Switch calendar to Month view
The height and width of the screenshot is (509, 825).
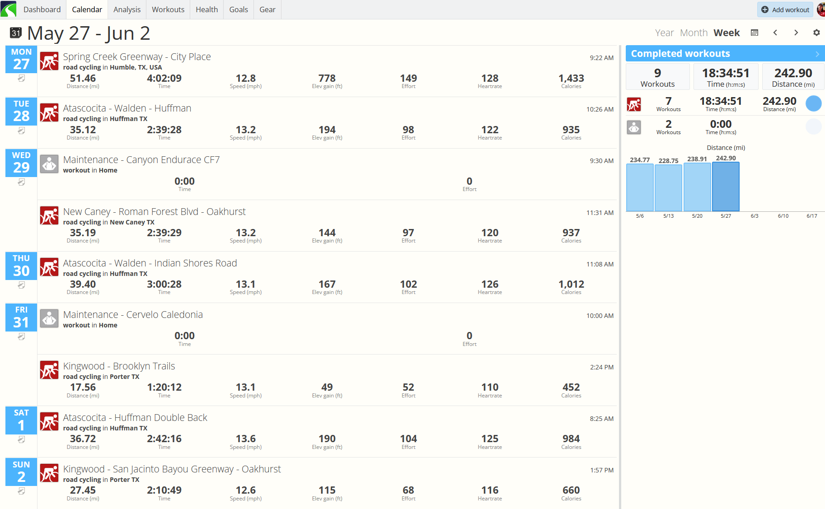coord(694,33)
